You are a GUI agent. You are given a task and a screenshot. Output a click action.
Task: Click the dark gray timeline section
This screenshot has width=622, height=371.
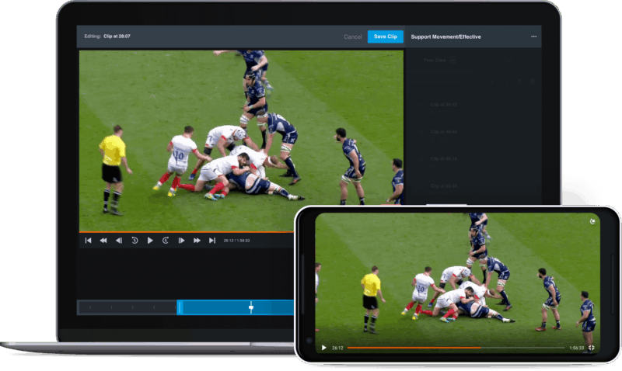point(128,307)
